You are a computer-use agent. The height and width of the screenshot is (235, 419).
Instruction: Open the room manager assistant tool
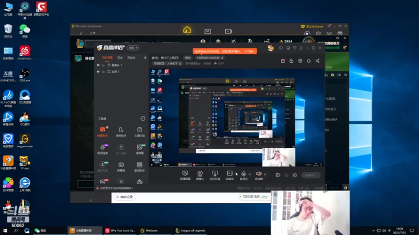click(x=121, y=132)
